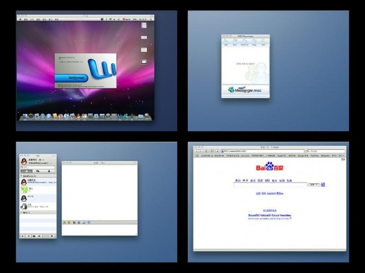
Task: Click the Safari back navigation button
Action: 197,151
